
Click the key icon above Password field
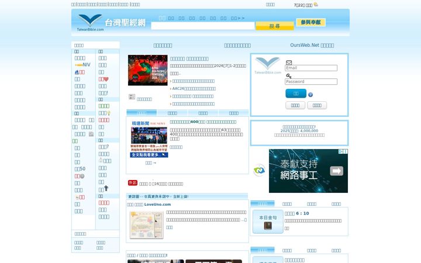coord(289,76)
